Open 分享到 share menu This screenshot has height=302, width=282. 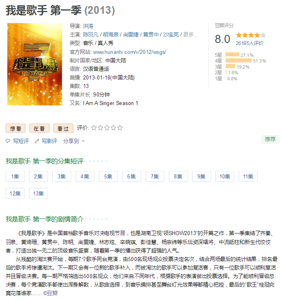point(71,141)
